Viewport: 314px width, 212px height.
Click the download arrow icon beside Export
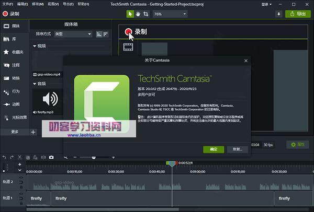coord(278,14)
